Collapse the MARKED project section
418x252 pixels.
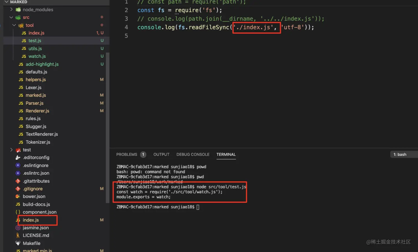point(7,2)
